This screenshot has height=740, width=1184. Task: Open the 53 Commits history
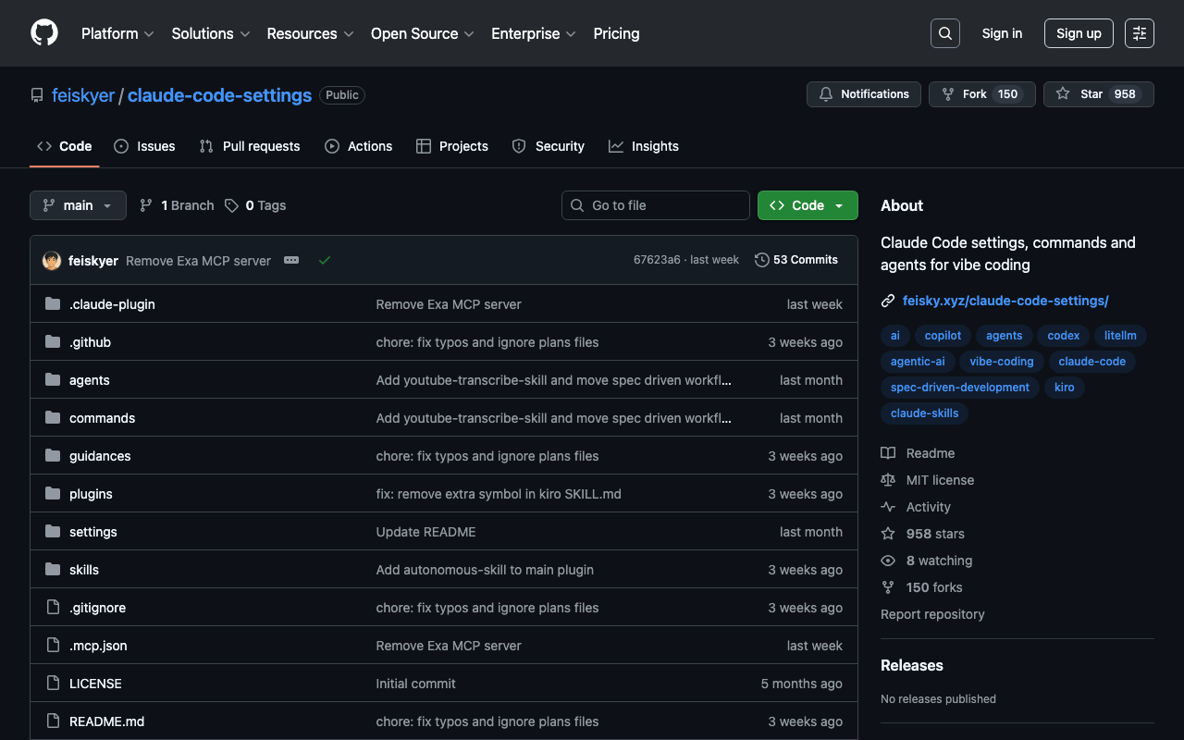point(796,260)
